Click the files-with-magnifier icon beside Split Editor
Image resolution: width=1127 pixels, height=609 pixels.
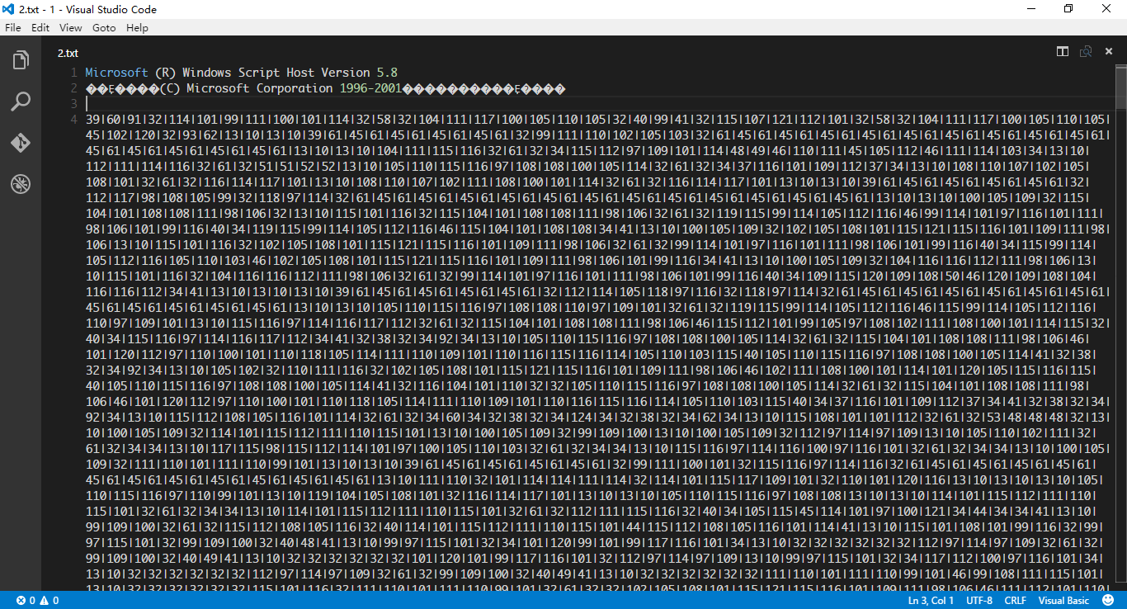click(1086, 51)
